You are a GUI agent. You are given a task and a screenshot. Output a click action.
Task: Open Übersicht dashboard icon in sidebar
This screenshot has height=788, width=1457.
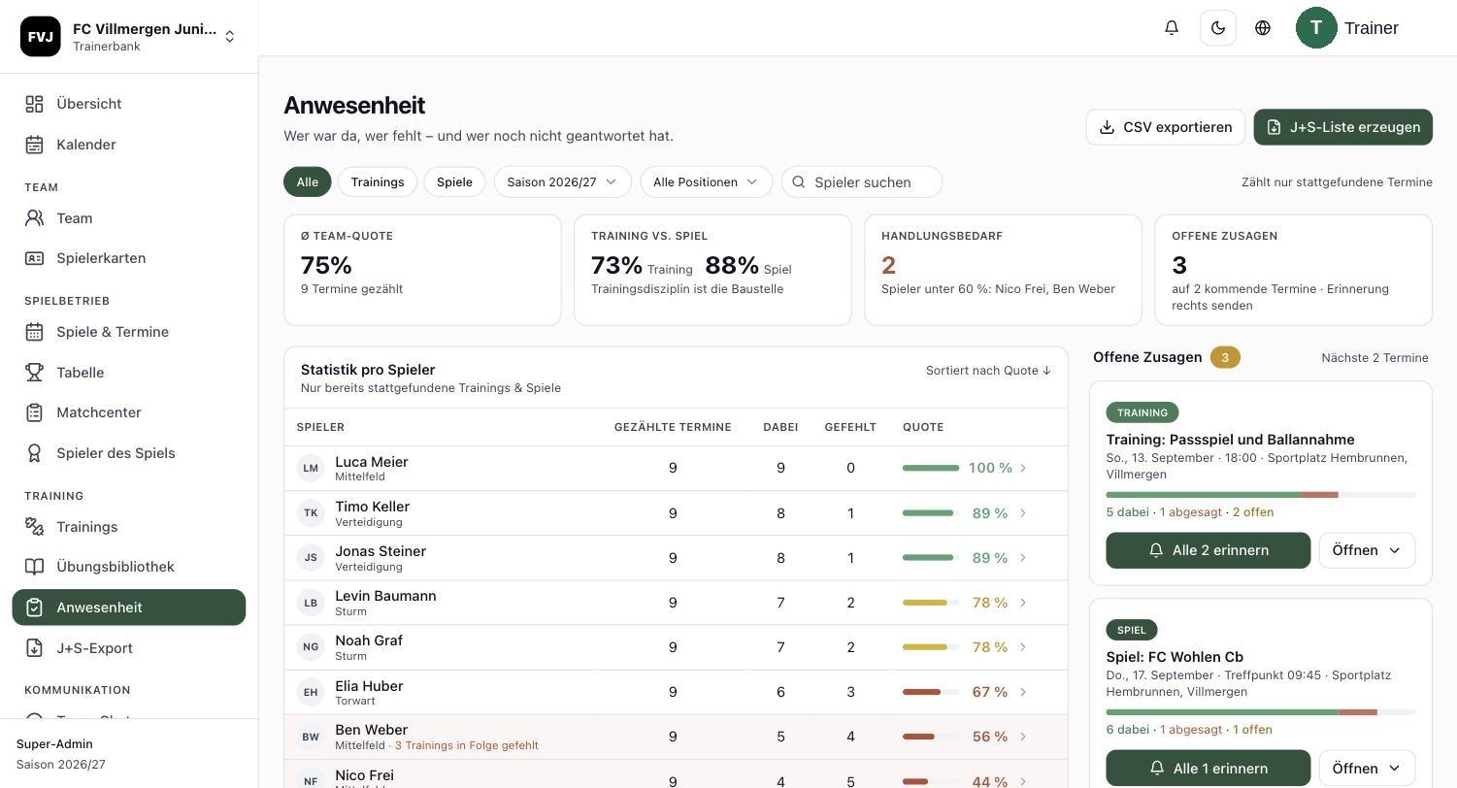[34, 104]
